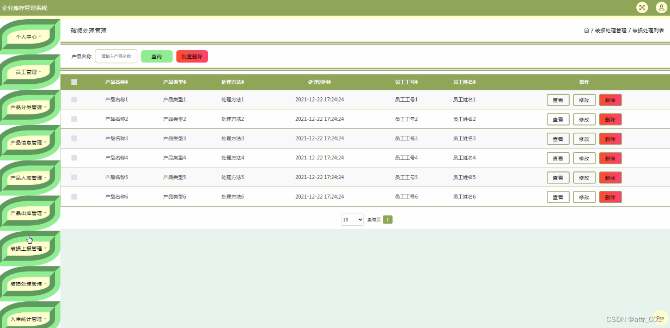View details with 查看 for 产品名称4
670x328 pixels.
(x=558, y=158)
